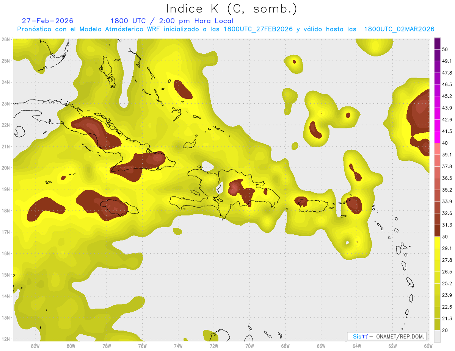Click the gray swatch below the 20 mark
455x351 pixels.
click(x=437, y=336)
